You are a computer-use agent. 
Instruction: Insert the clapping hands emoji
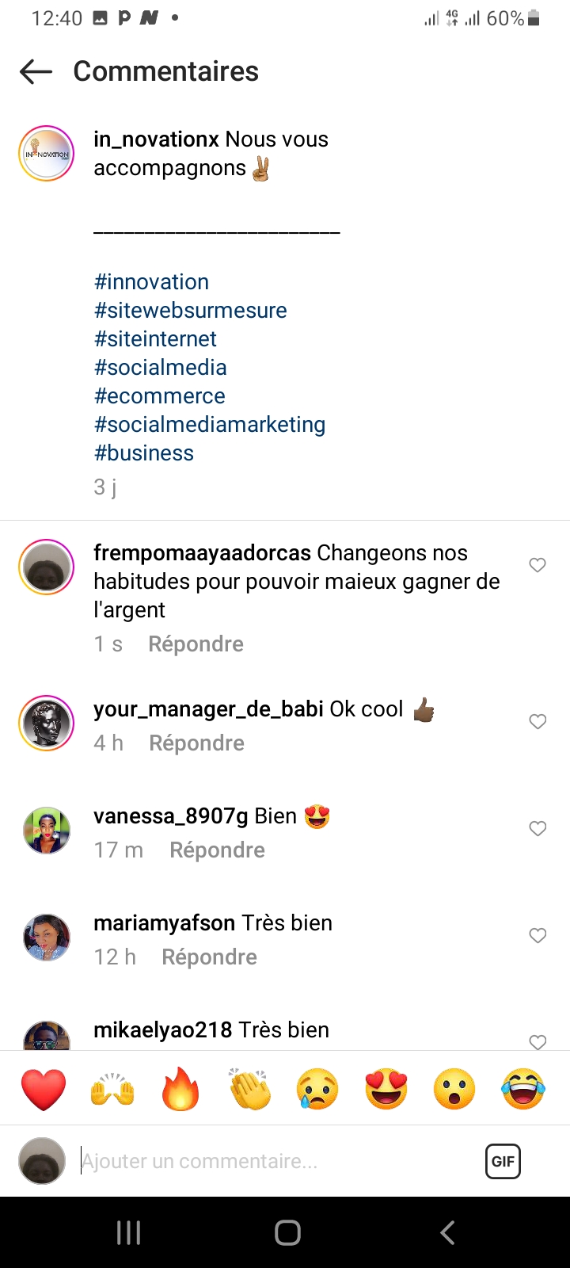[x=249, y=1089]
